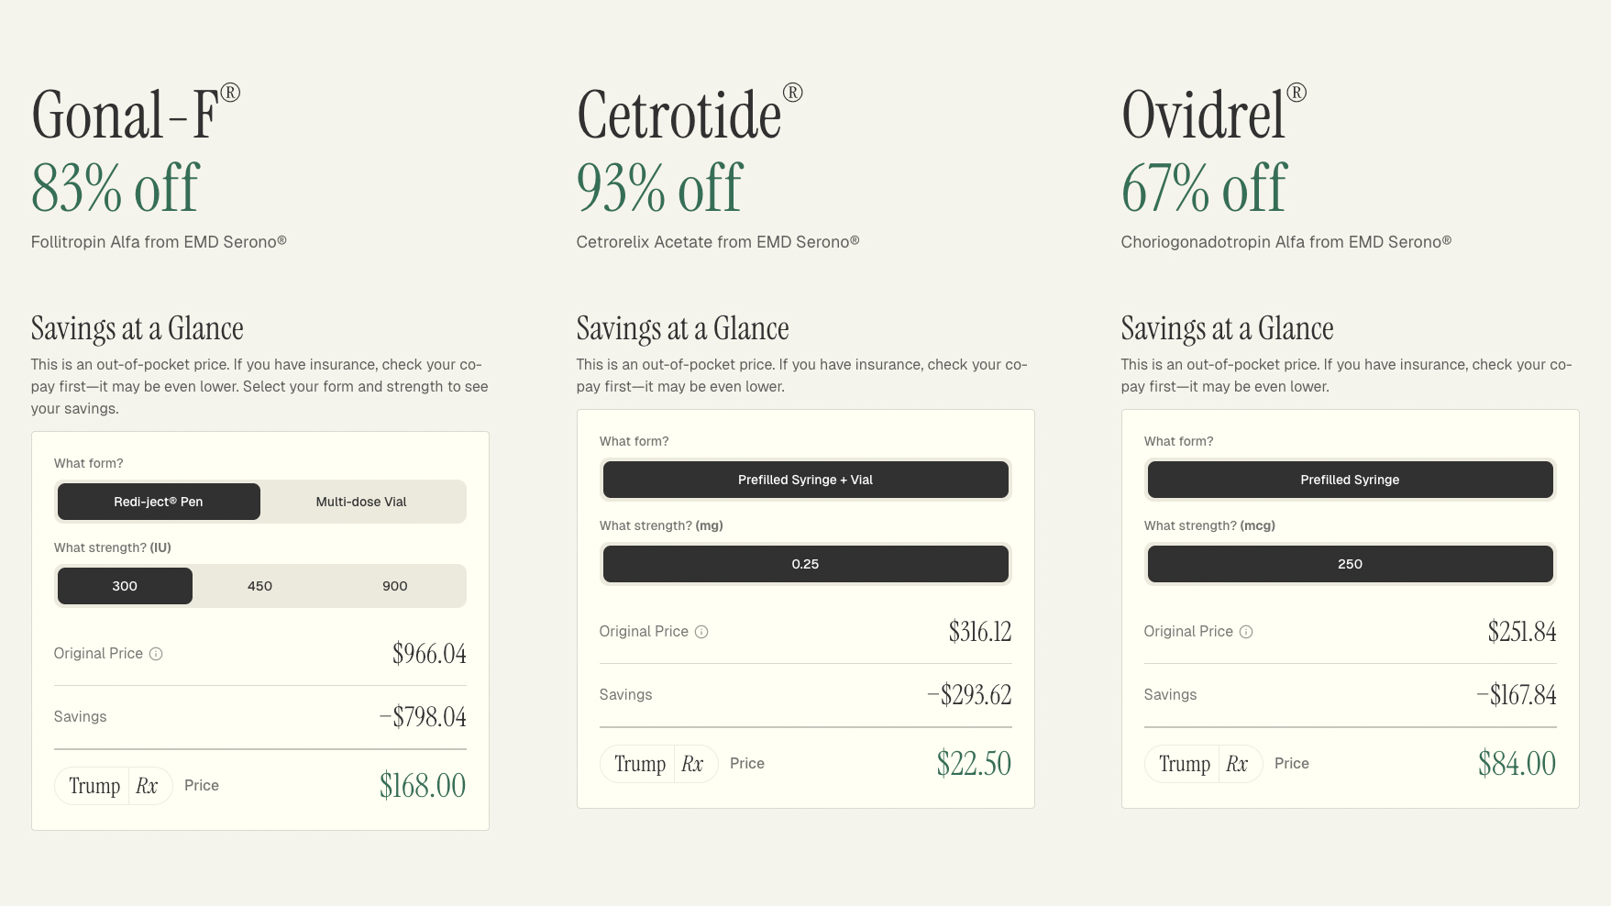Select 250 mcg Ovidrel strength
The image size is (1611, 906).
(1350, 564)
